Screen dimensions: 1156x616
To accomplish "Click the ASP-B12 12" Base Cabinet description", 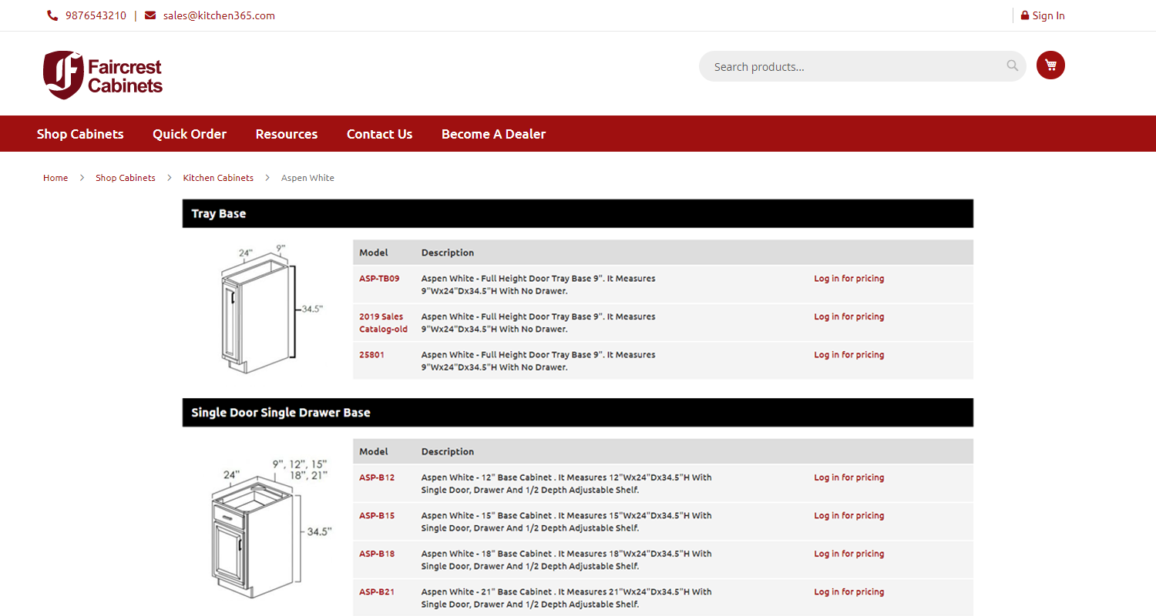I will tap(566, 484).
